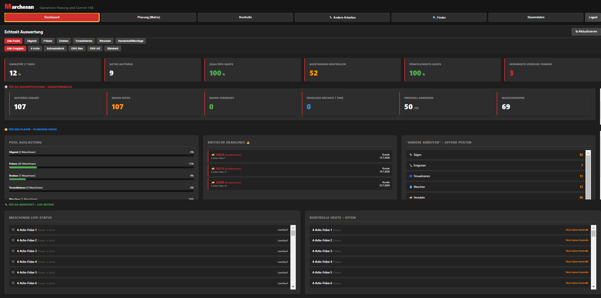Click the tool icon next to Entgraten
The image size is (601, 298).
(x=411, y=166)
